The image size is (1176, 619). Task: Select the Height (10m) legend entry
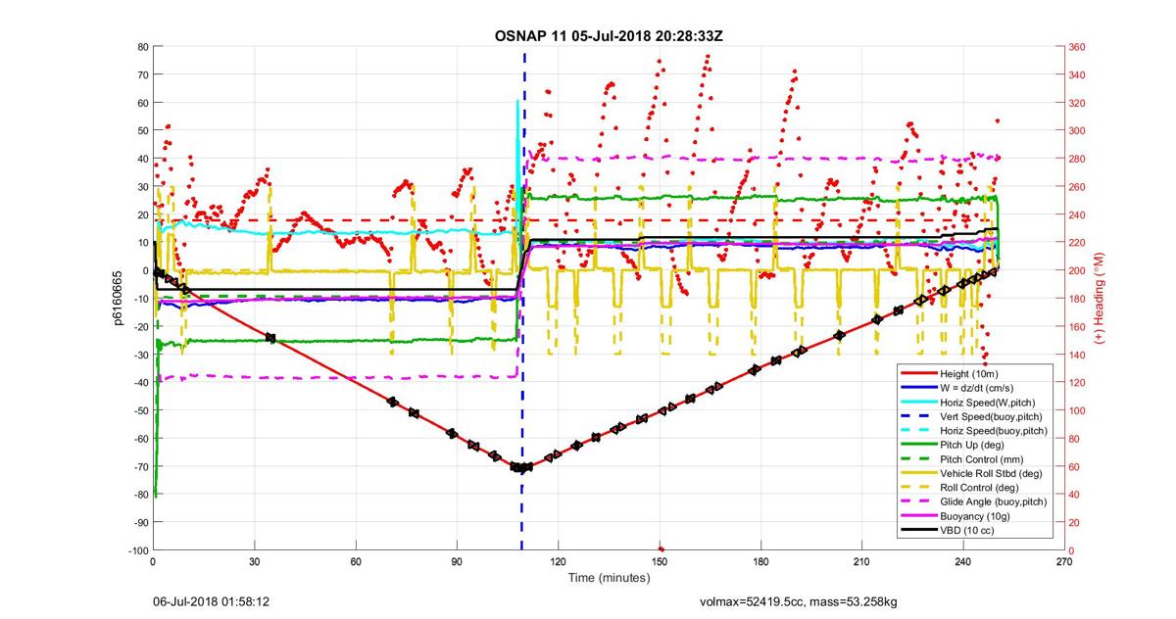click(x=976, y=373)
